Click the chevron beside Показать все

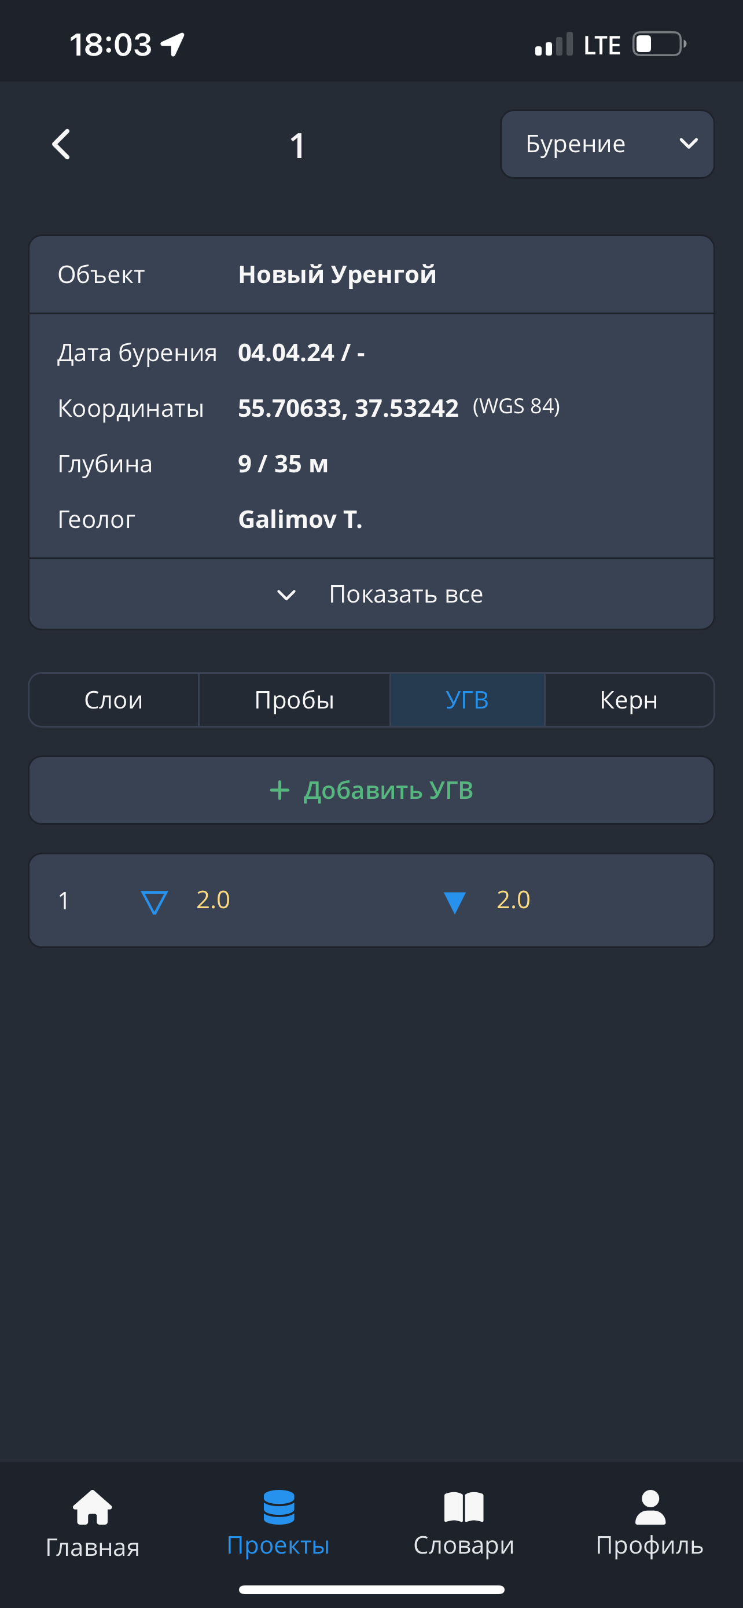tap(286, 595)
